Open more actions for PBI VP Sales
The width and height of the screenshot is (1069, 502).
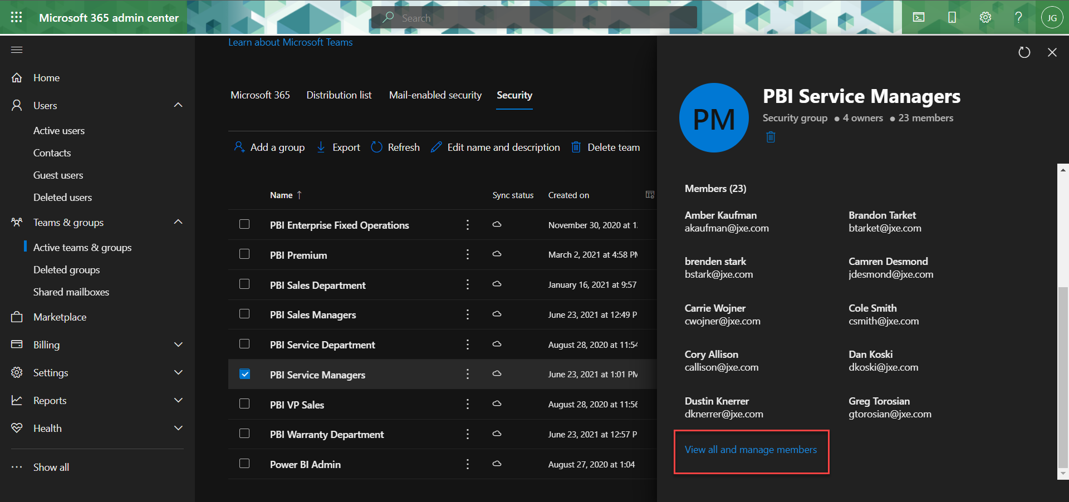[x=468, y=404]
